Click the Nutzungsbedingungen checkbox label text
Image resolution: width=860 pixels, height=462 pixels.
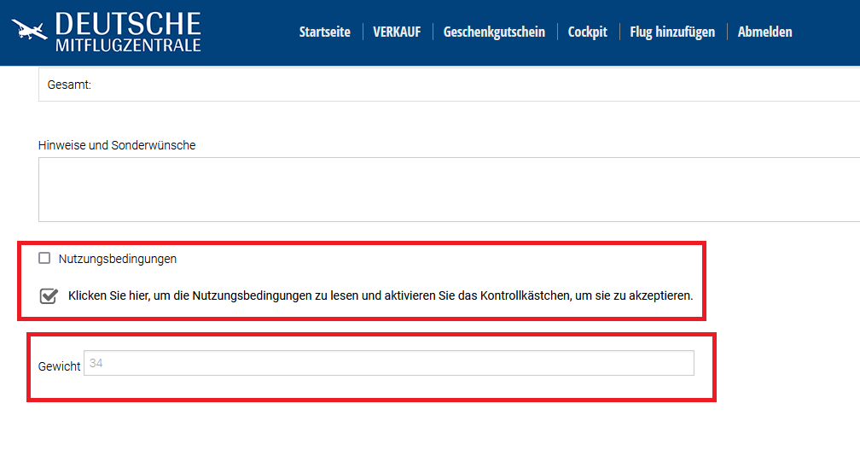[x=117, y=259]
